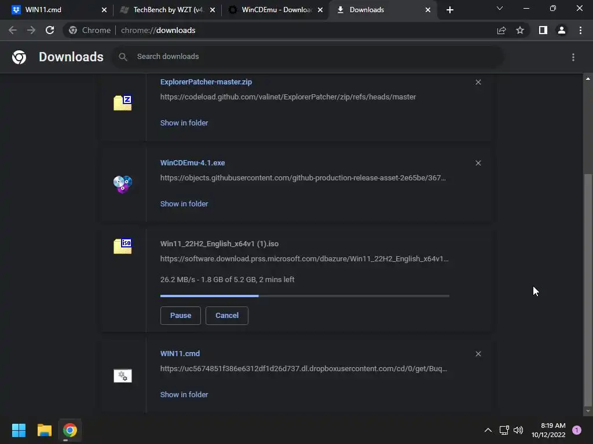Go back with the back arrow
This screenshot has width=593, height=444.
(x=13, y=30)
